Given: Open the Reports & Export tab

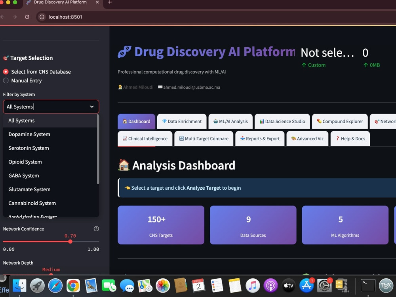Looking at the screenshot, I should click(260, 139).
